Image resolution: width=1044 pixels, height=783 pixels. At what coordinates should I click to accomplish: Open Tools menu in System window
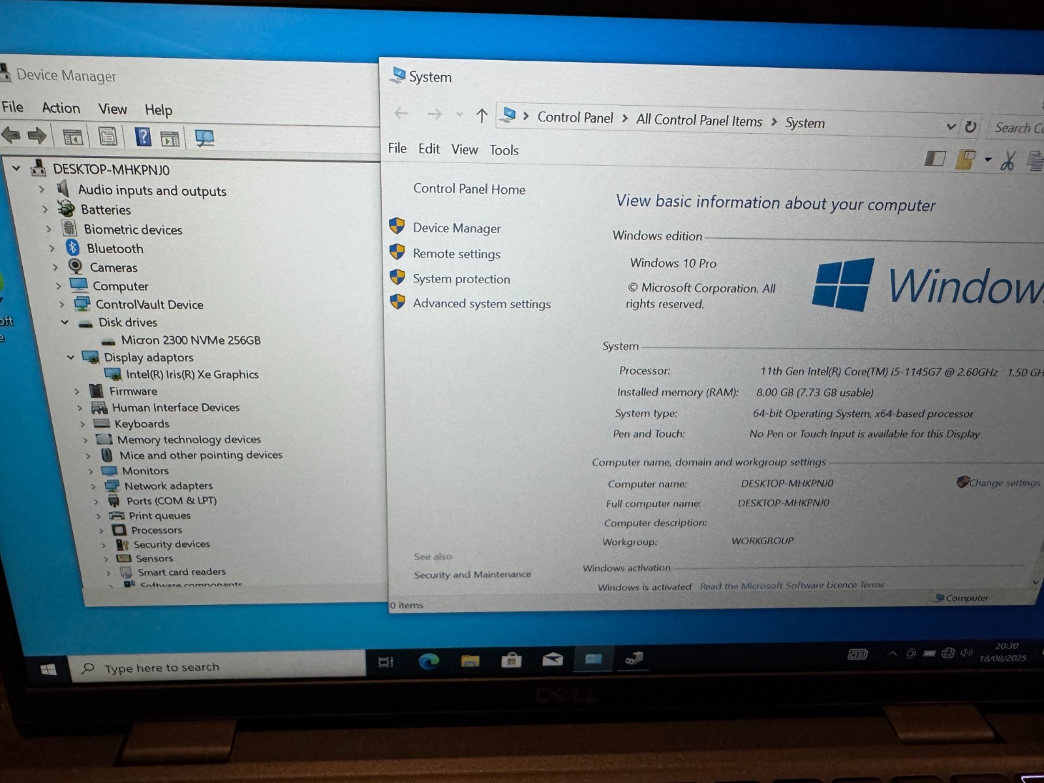point(504,150)
